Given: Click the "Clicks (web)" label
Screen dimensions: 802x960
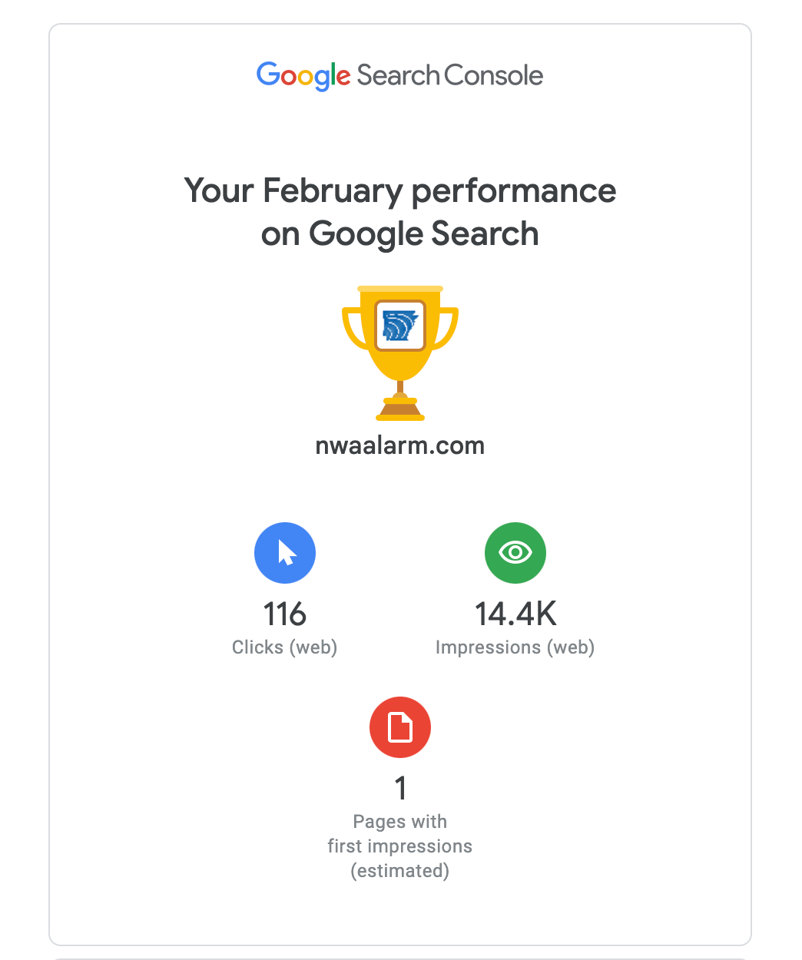Looking at the screenshot, I should point(285,647).
